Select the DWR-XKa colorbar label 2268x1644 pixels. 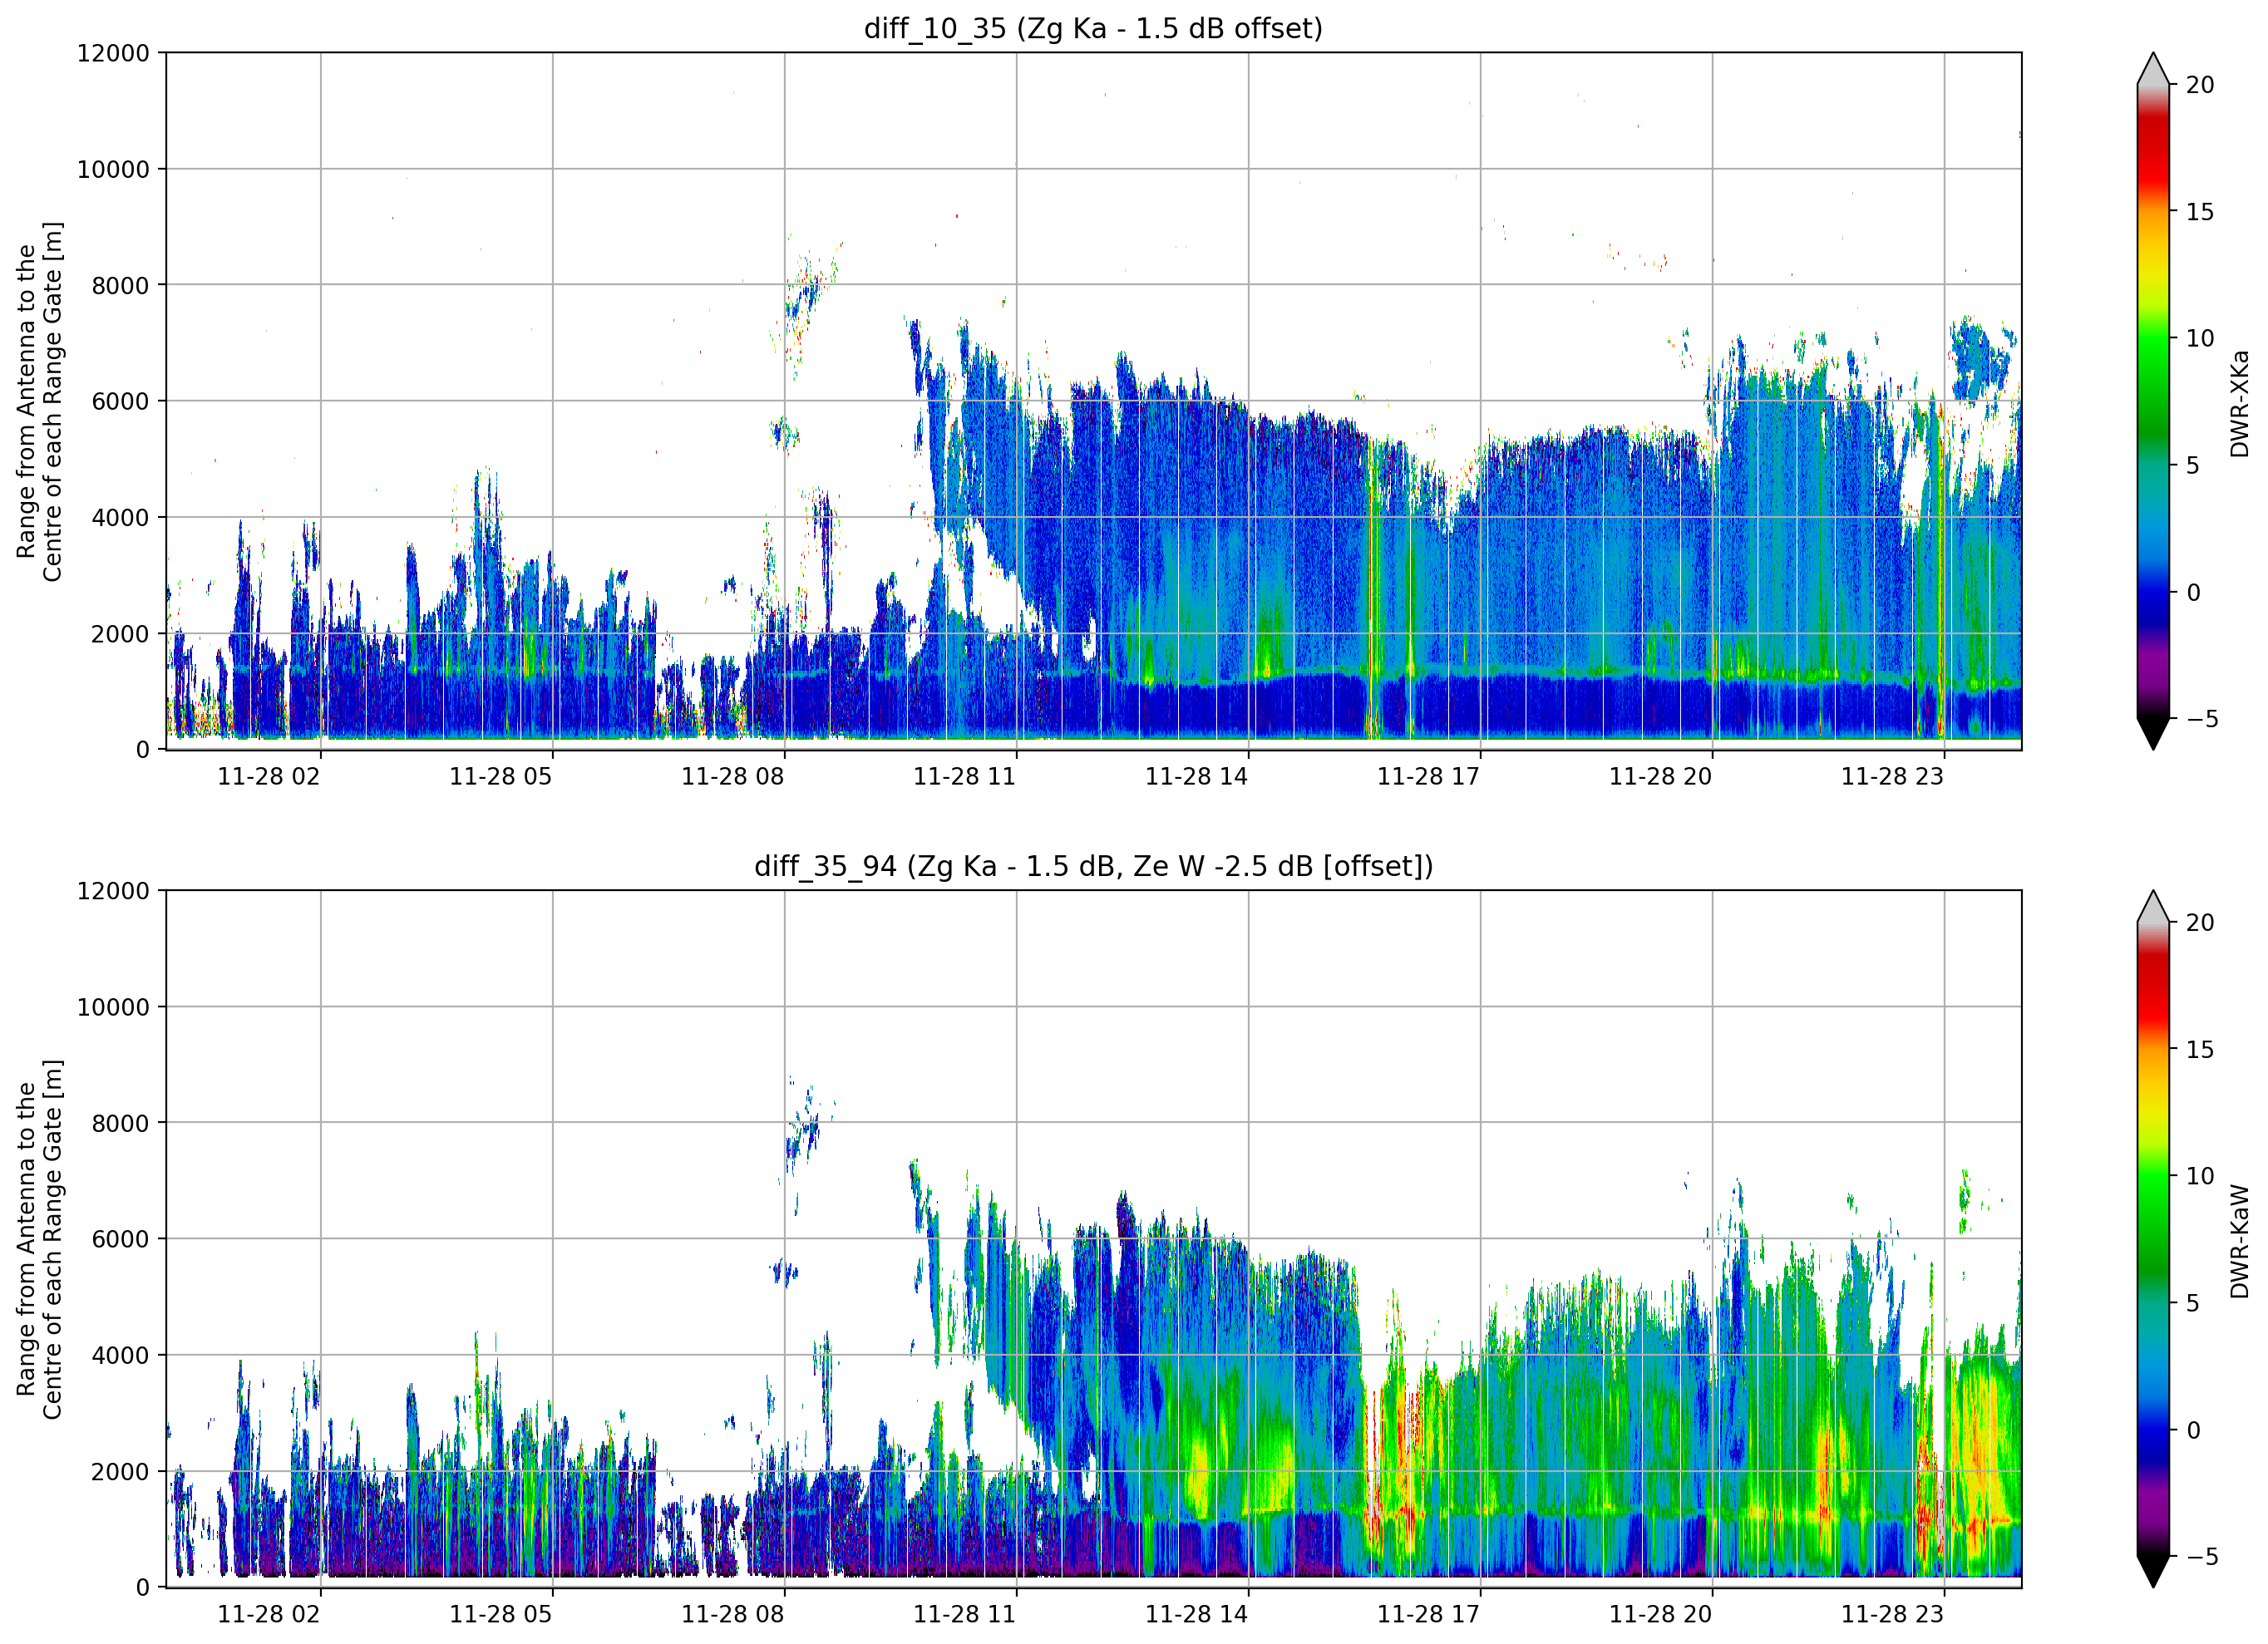click(2240, 402)
